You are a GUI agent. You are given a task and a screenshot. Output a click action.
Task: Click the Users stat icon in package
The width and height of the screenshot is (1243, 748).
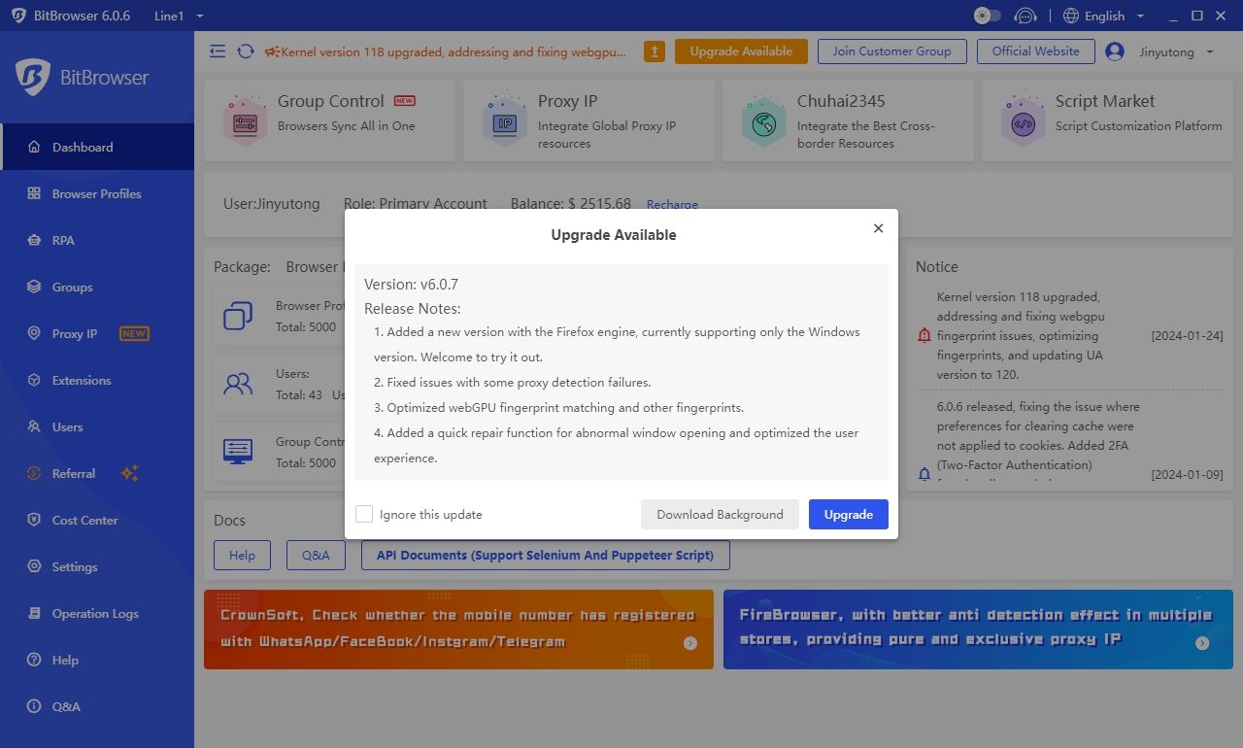point(238,384)
